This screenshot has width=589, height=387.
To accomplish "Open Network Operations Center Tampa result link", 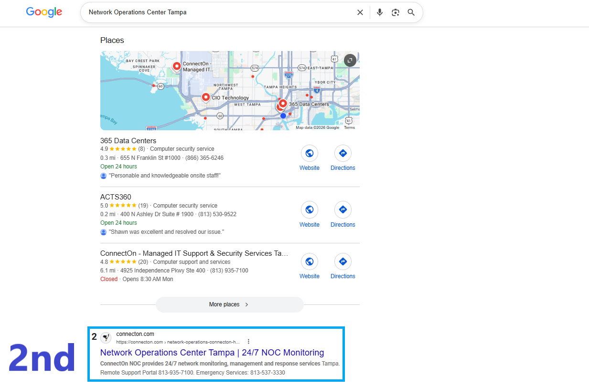I will point(212,353).
